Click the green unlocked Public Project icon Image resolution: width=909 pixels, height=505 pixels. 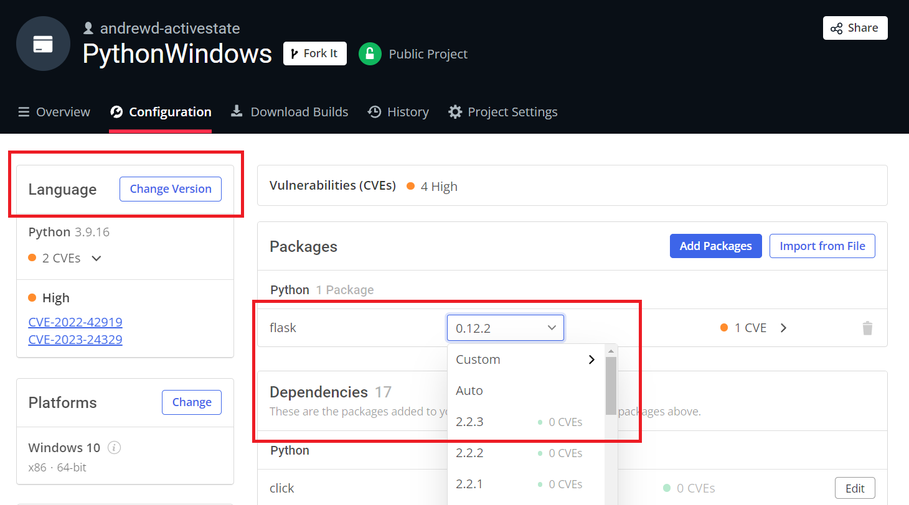click(370, 54)
